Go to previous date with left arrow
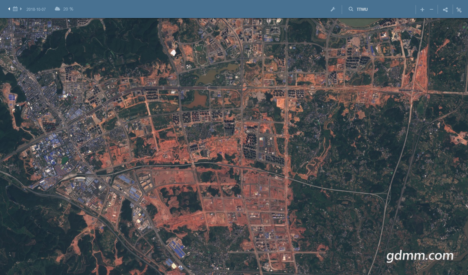This screenshot has width=468, height=275. 9,9
